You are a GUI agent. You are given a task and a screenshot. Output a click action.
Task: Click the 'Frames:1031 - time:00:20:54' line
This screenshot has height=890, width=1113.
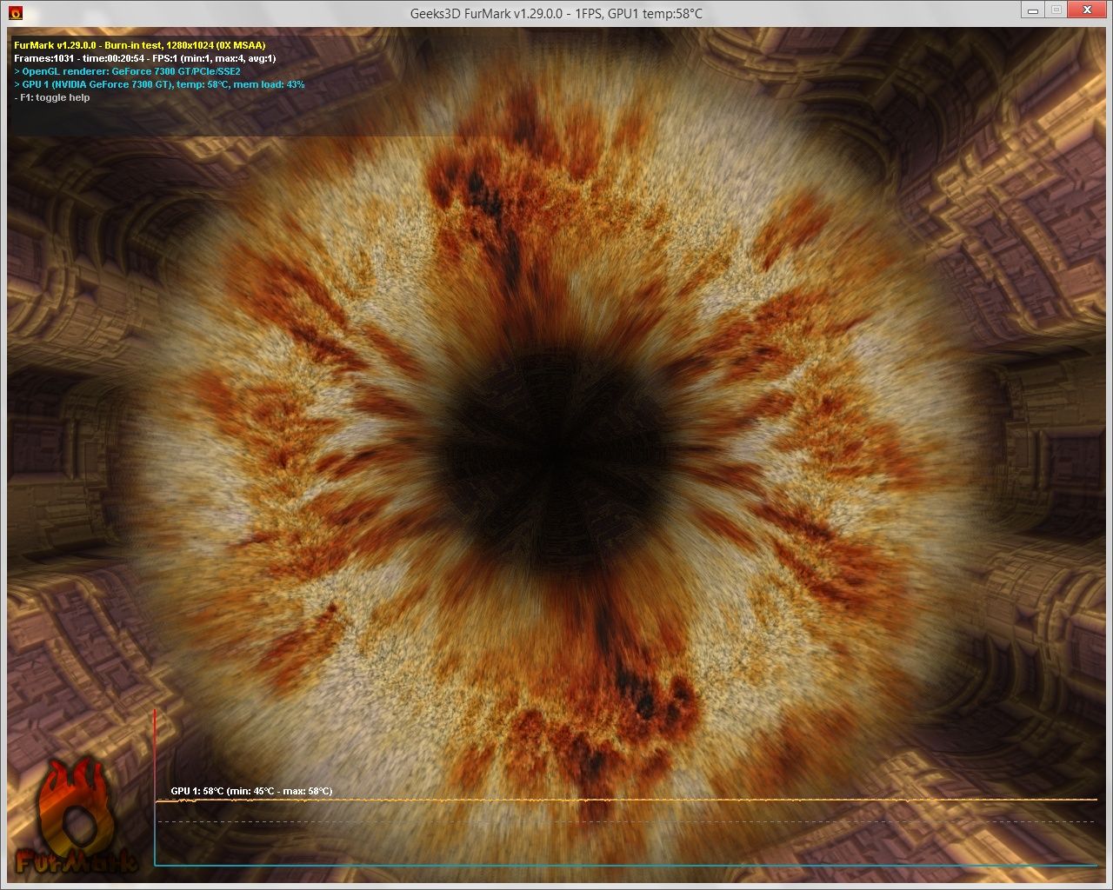click(x=145, y=58)
